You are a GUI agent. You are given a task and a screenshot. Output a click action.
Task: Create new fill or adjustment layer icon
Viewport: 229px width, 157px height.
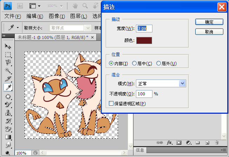click(189, 143)
